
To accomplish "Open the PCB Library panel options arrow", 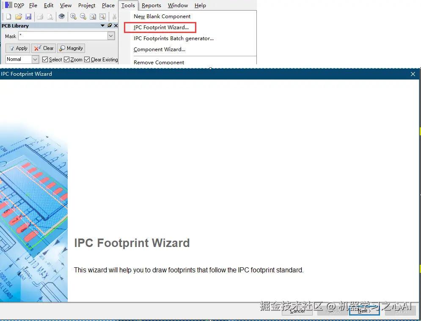I will (102, 25).
